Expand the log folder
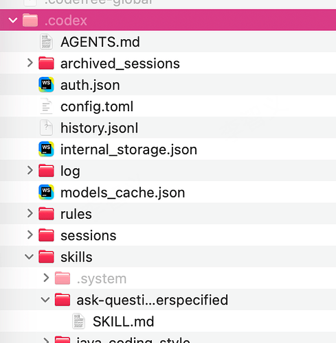The image size is (336, 343). coord(30,170)
